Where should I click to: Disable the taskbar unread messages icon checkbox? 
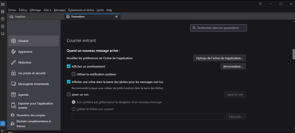[x=69, y=82]
